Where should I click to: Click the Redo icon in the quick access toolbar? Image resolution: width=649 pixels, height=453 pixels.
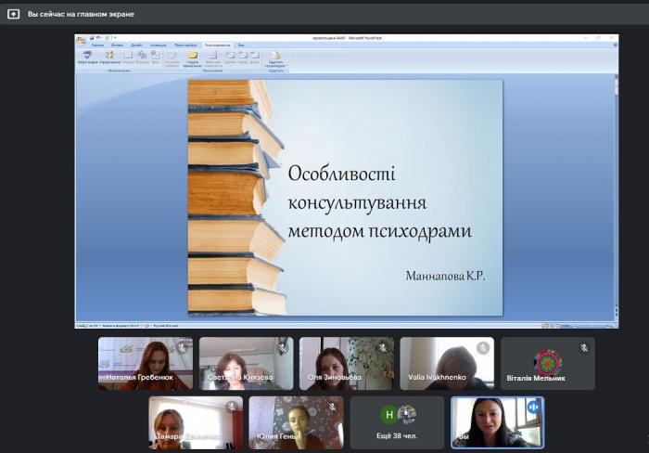107,38
